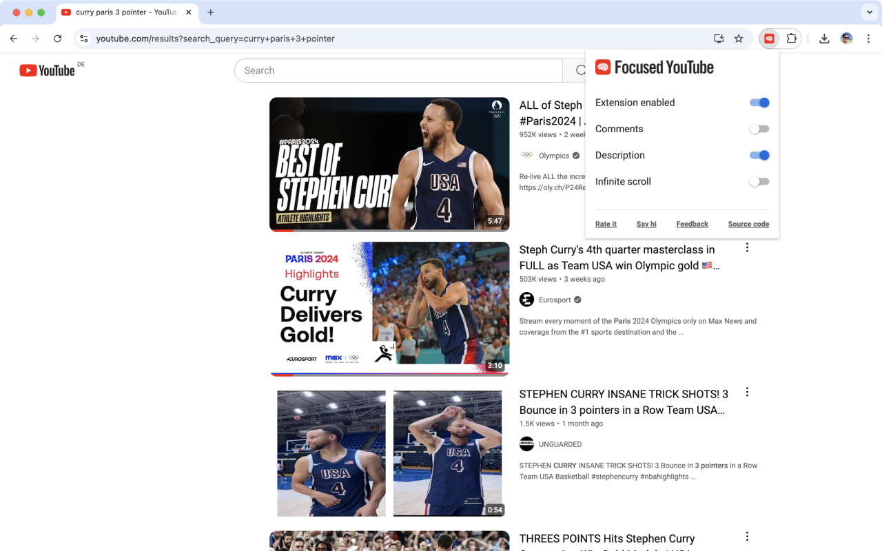
Task: Open the Say hi link
Action: 646,224
